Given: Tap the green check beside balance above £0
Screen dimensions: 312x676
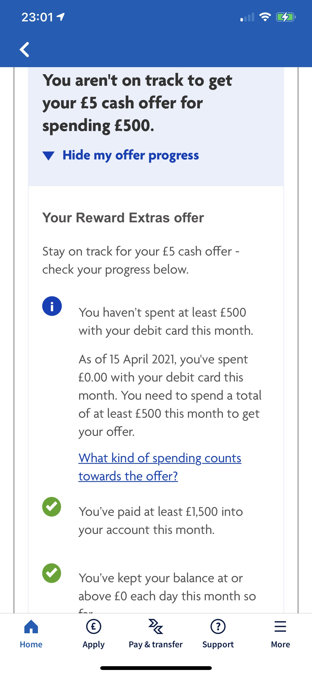Looking at the screenshot, I should coord(52,573).
